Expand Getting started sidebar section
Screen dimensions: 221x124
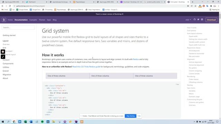coord(9,35)
